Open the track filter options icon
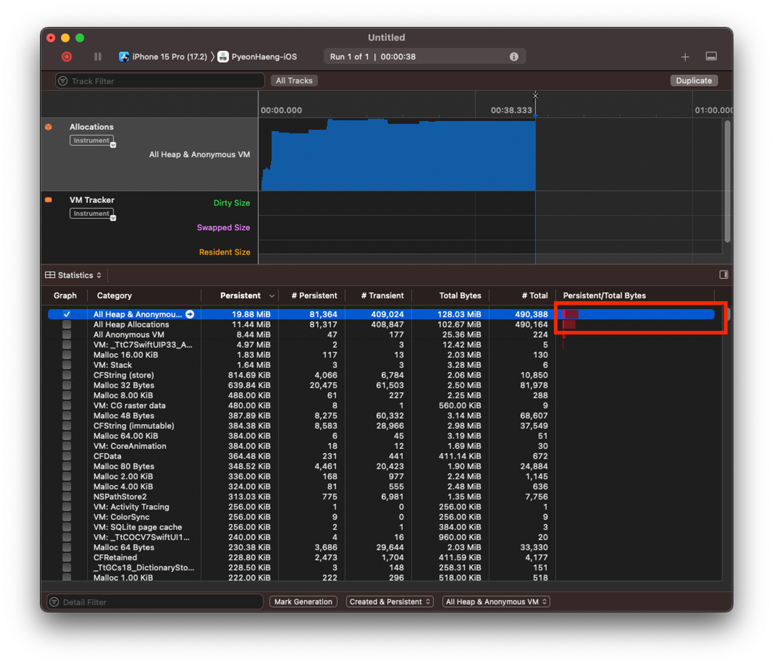The image size is (773, 665). 63,81
